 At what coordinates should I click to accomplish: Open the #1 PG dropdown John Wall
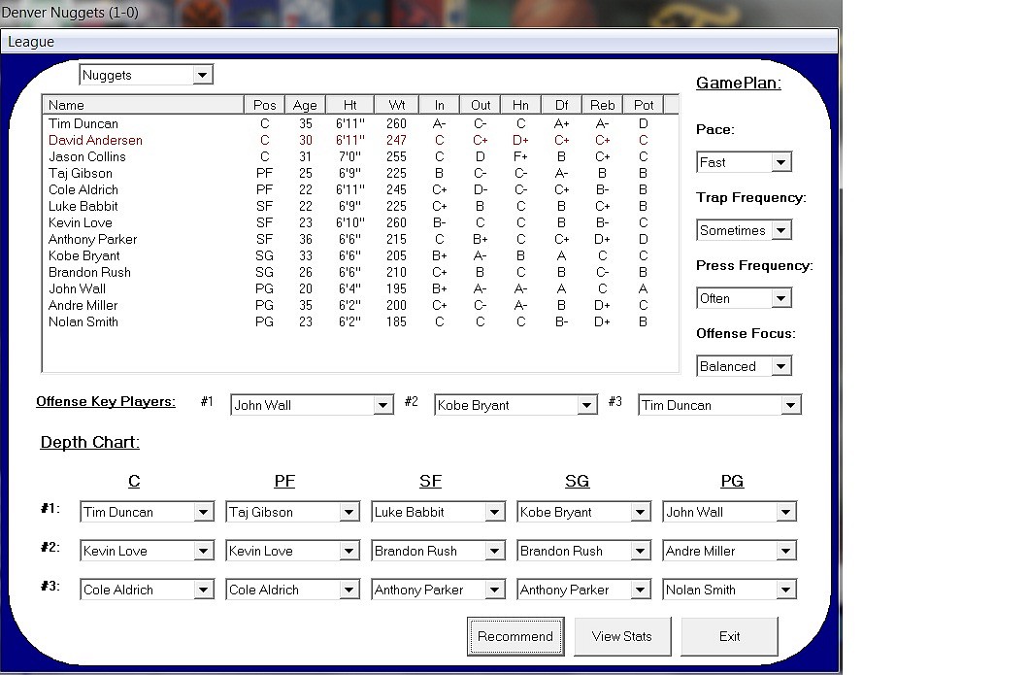point(730,512)
